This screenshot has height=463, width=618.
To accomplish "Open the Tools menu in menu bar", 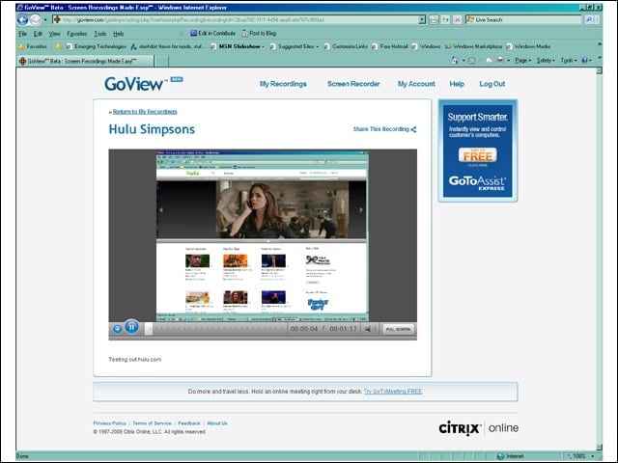I will 100,34.
